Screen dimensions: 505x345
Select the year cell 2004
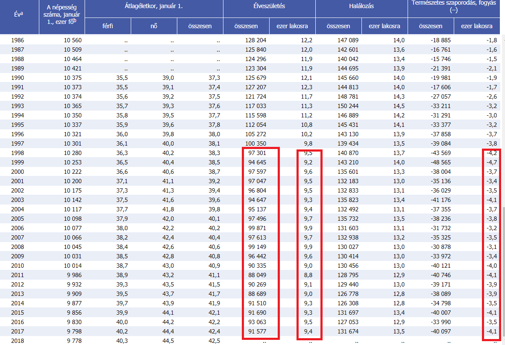(18, 209)
